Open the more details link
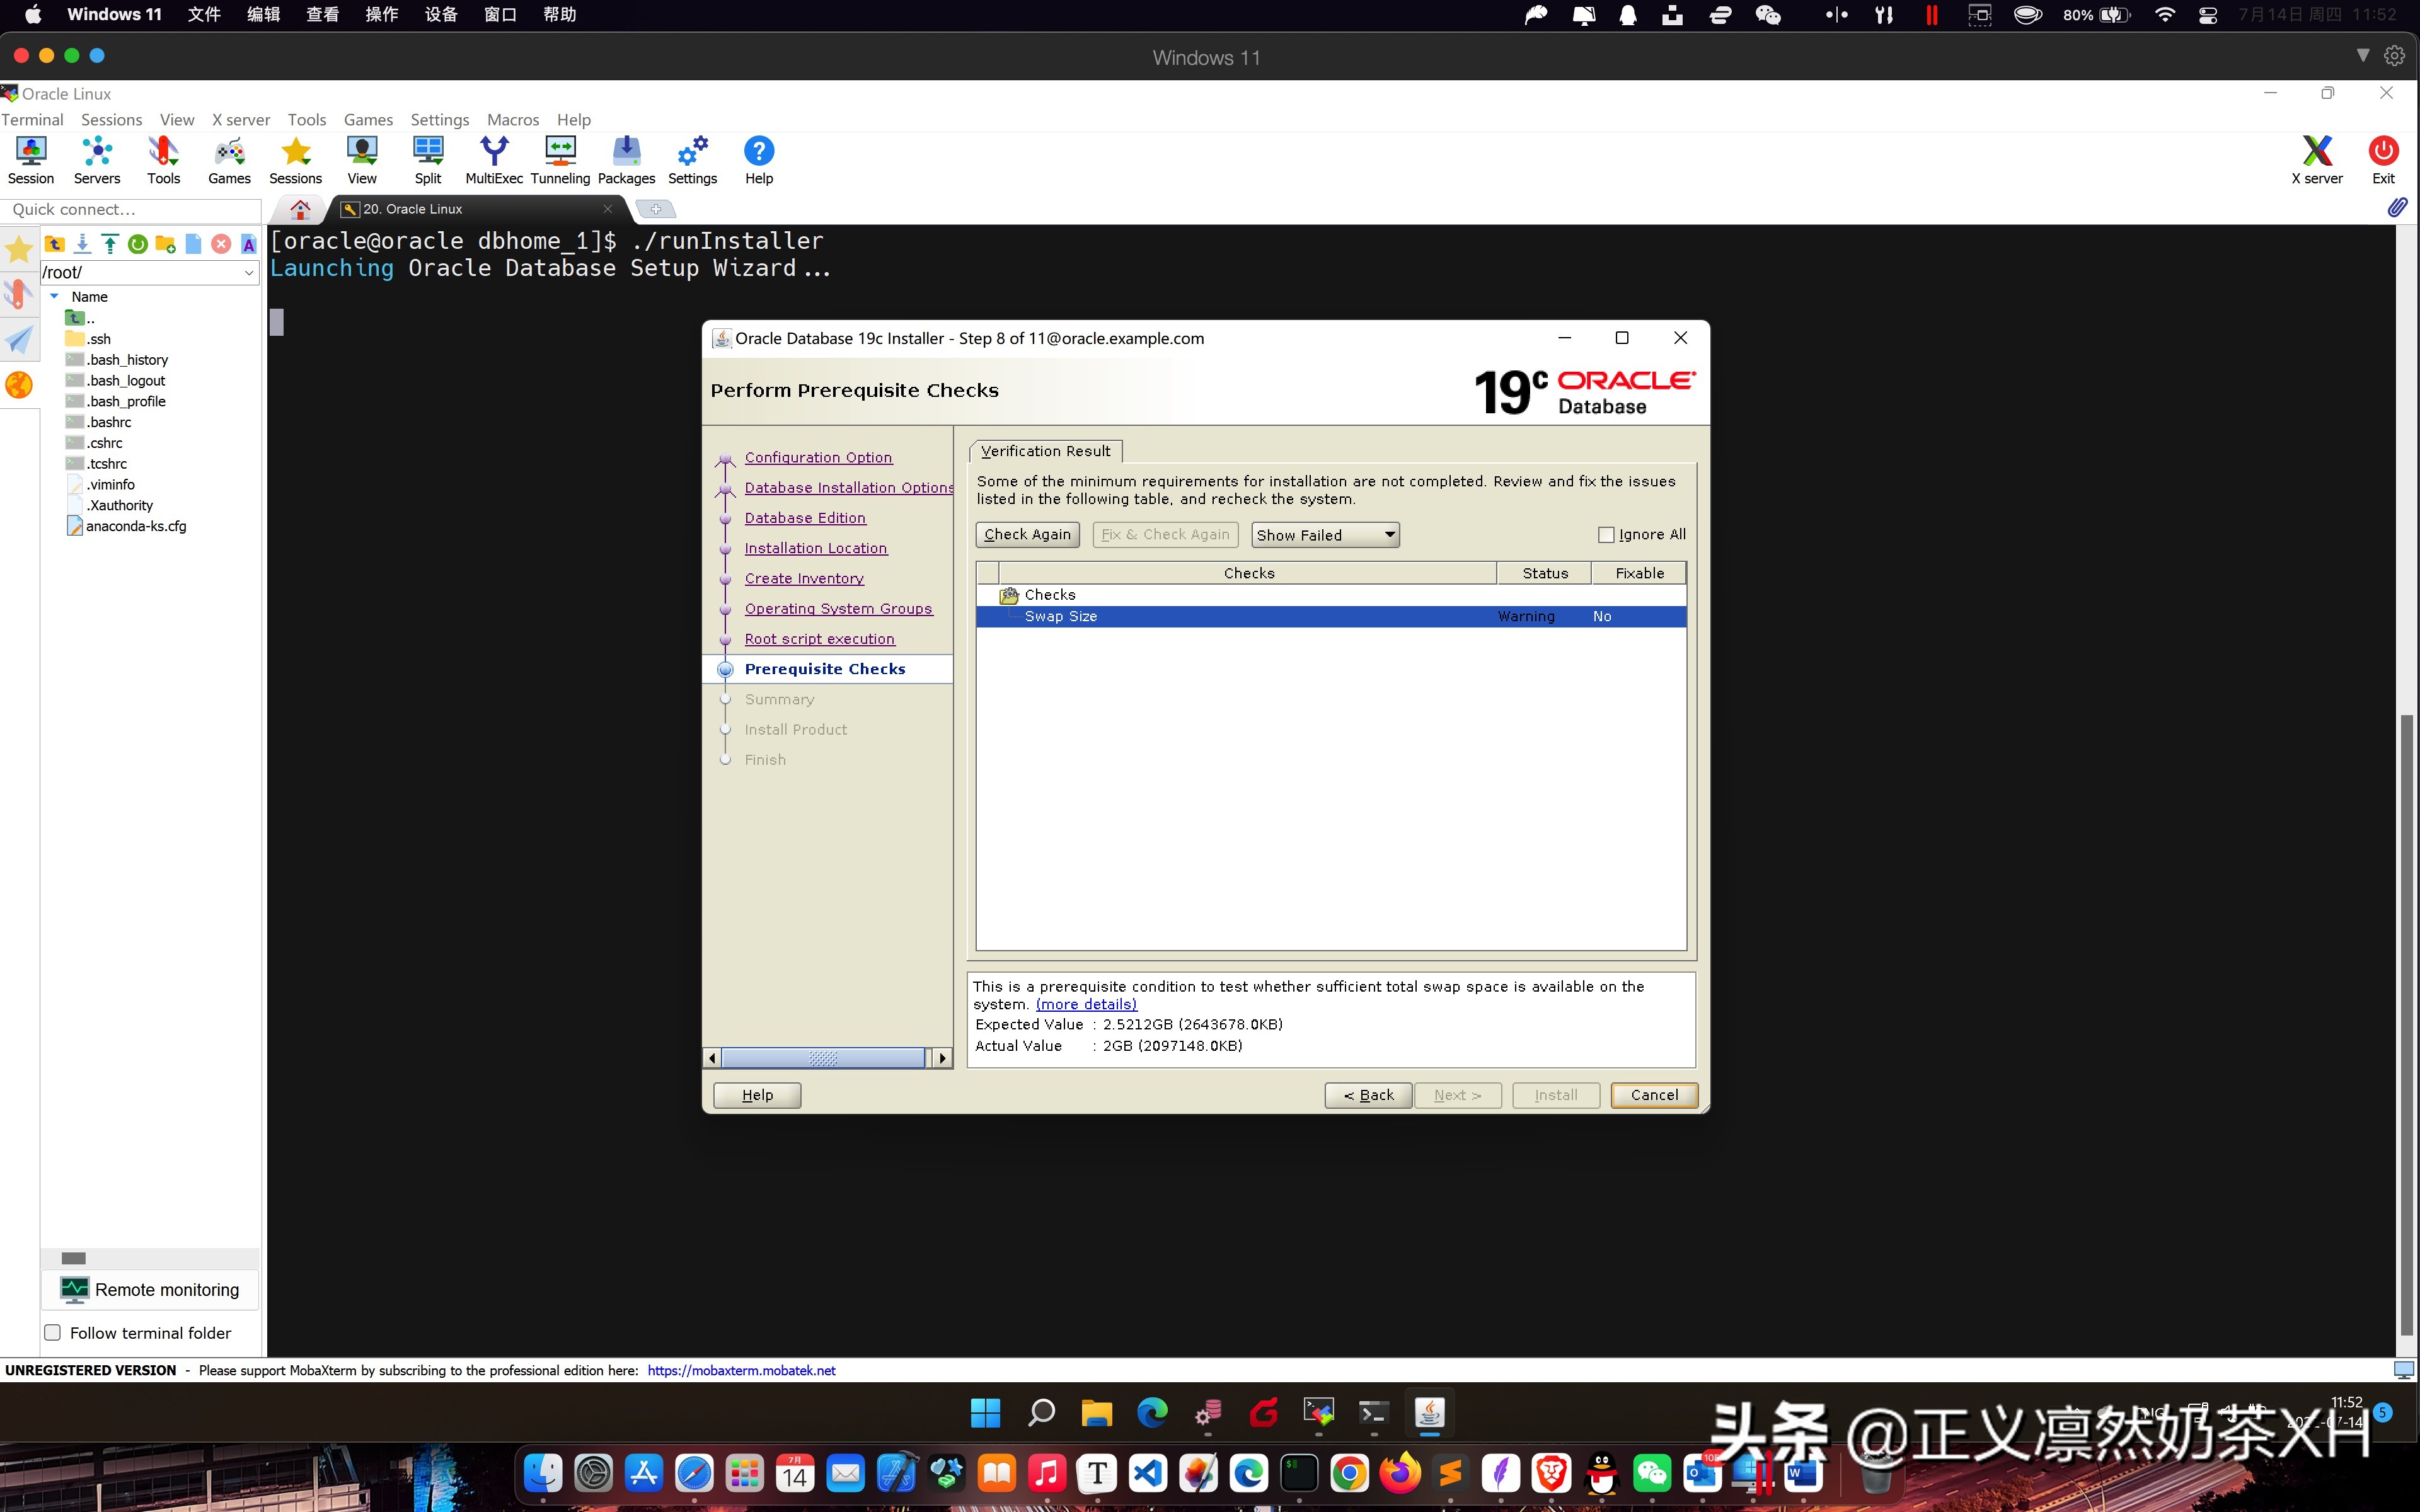The image size is (2420, 1512). point(1086,1003)
